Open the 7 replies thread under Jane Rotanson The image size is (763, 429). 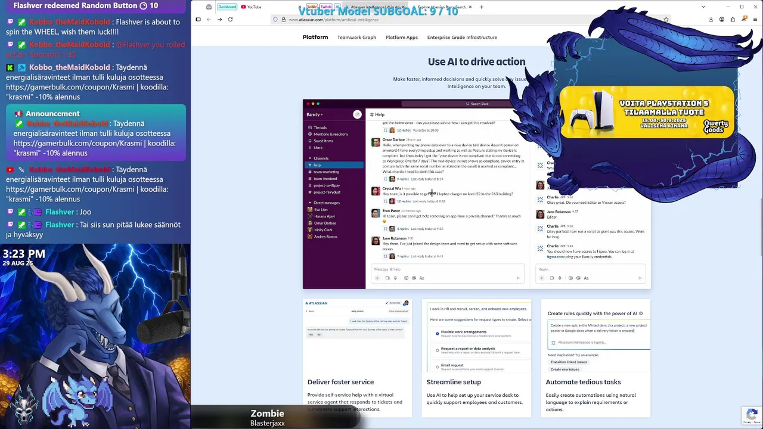click(x=403, y=256)
